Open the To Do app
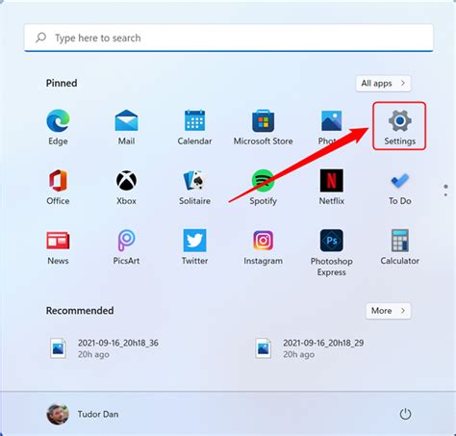 400,187
